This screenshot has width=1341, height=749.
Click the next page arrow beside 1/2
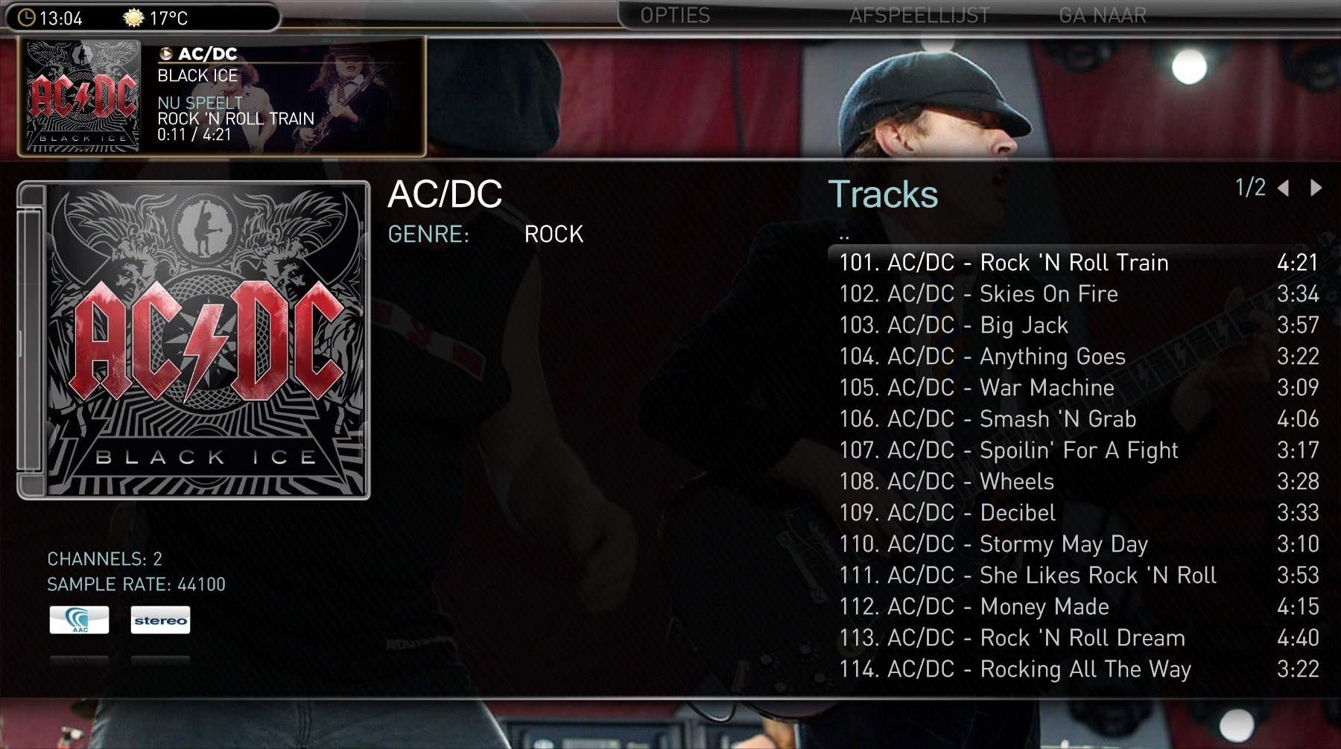(1316, 188)
